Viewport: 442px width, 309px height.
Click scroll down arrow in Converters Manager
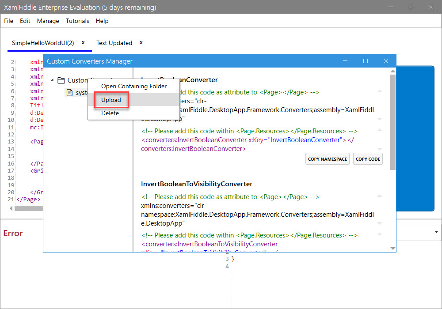pos(392,248)
